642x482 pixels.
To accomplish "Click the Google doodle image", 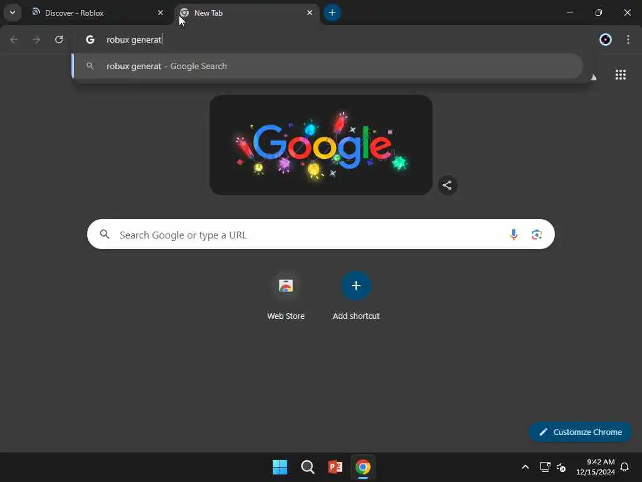I will tap(321, 145).
